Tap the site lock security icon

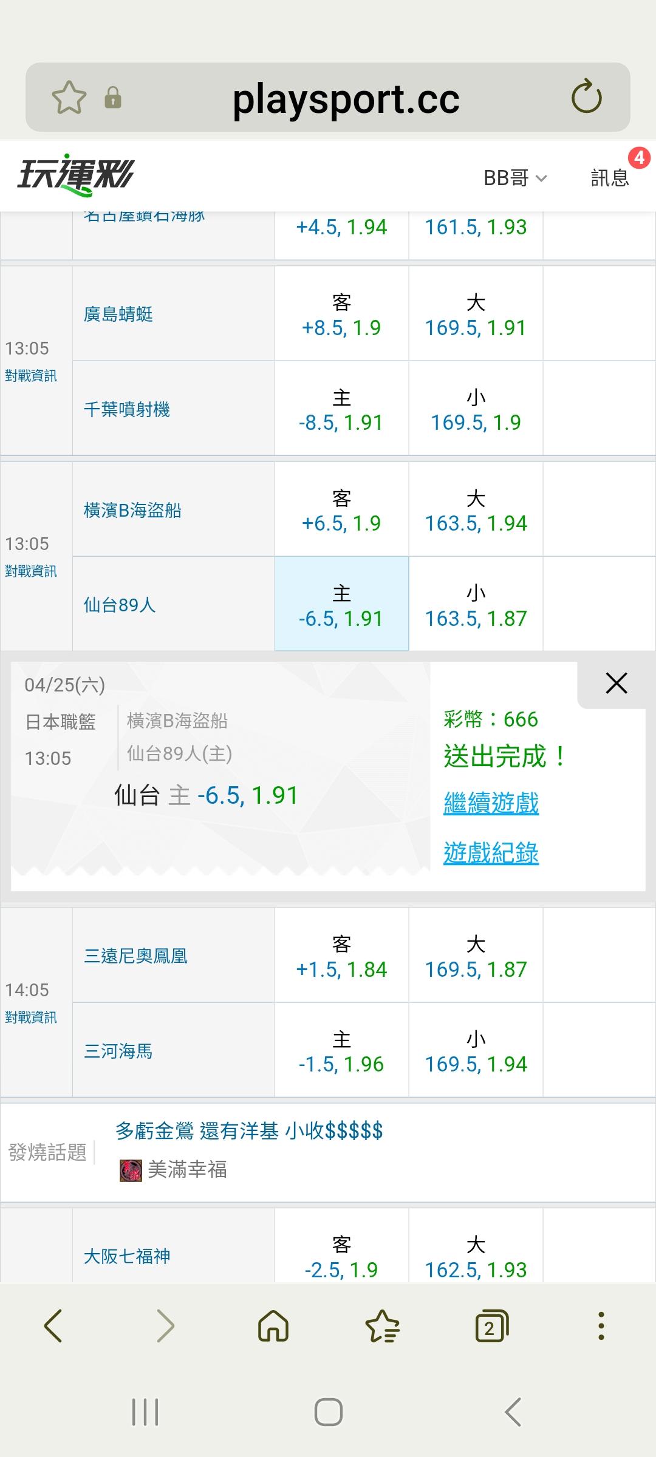113,98
